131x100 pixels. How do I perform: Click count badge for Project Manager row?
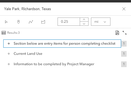click(124, 64)
